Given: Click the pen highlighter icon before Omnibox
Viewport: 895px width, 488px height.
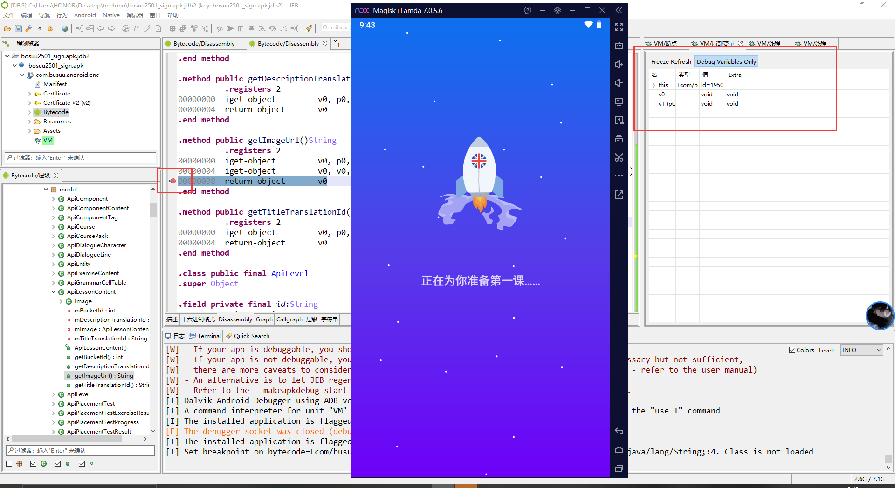Looking at the screenshot, I should coord(309,29).
